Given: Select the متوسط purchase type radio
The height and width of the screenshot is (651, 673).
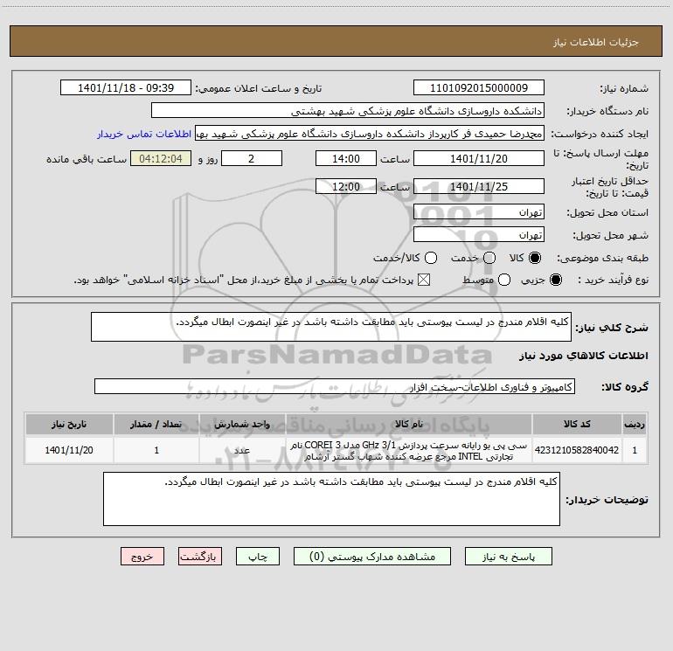Looking at the screenshot, I should pos(504,280).
